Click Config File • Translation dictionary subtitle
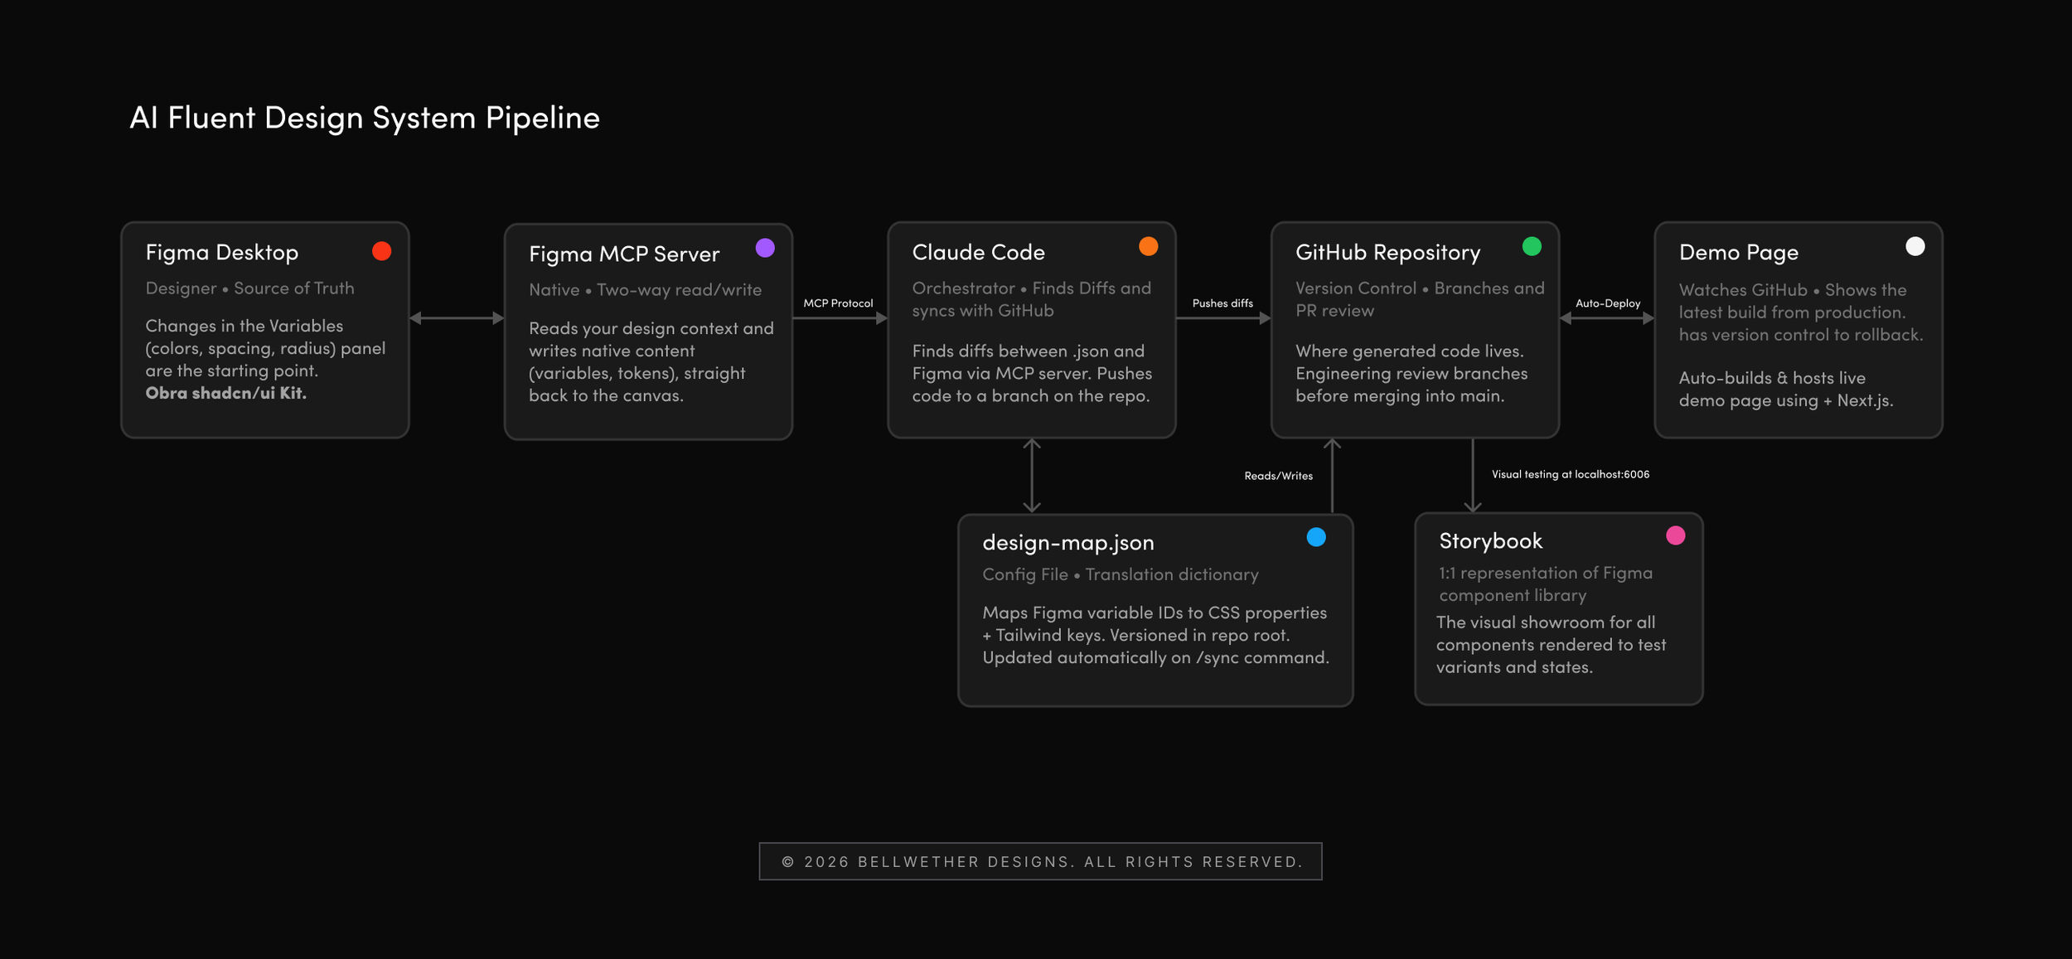Screen dimensions: 2072x959 click(x=1121, y=574)
